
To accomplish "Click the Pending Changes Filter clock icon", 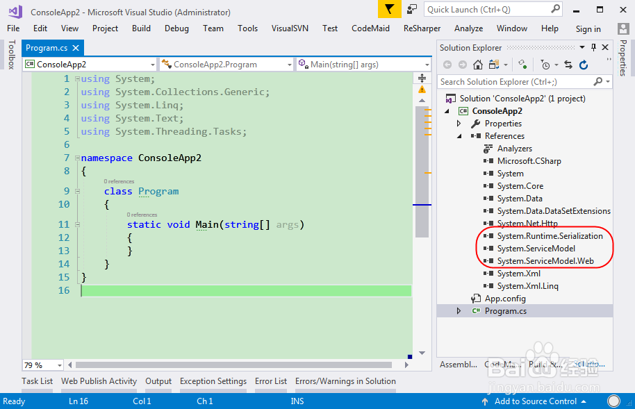I will 545,65.
